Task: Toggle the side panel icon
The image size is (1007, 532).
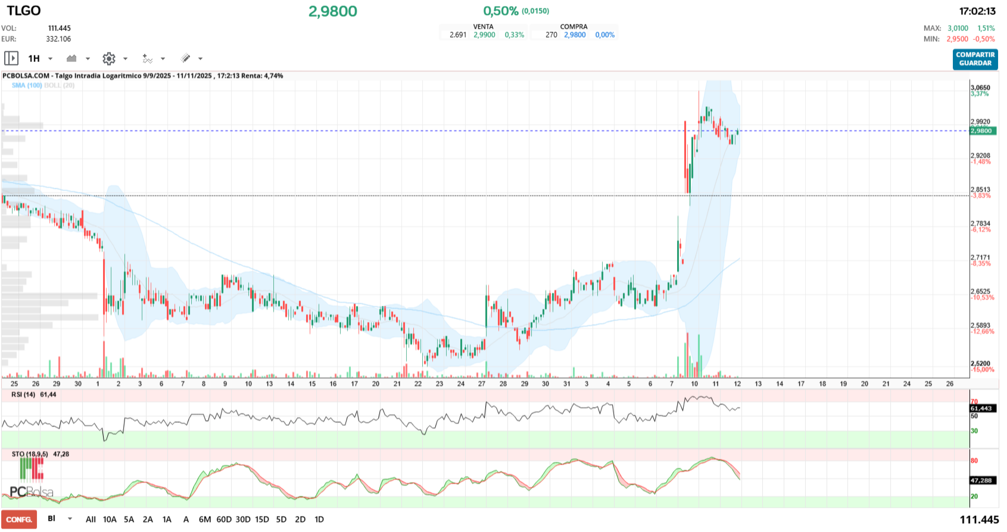Action: point(11,58)
